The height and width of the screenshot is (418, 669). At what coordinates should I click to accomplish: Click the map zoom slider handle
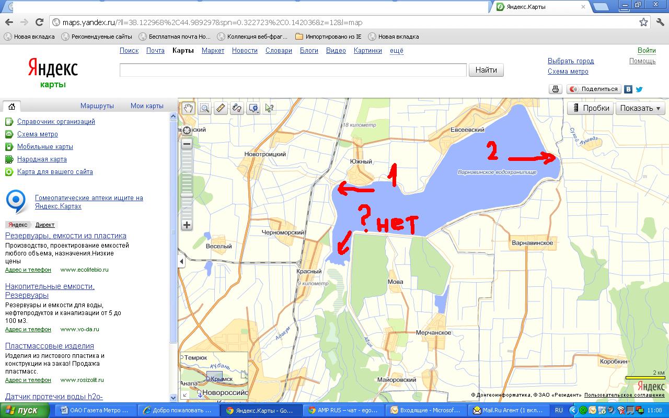187,195
